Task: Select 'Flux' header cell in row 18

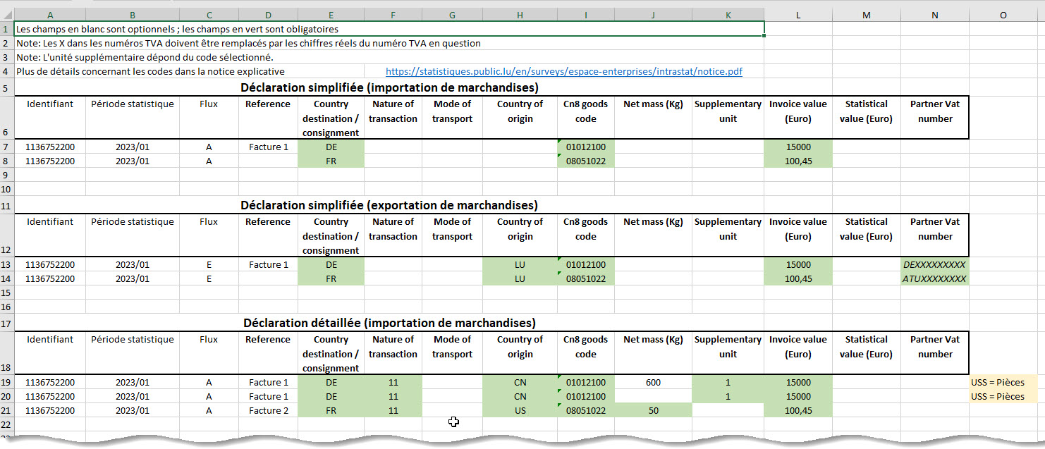Action: pos(209,352)
